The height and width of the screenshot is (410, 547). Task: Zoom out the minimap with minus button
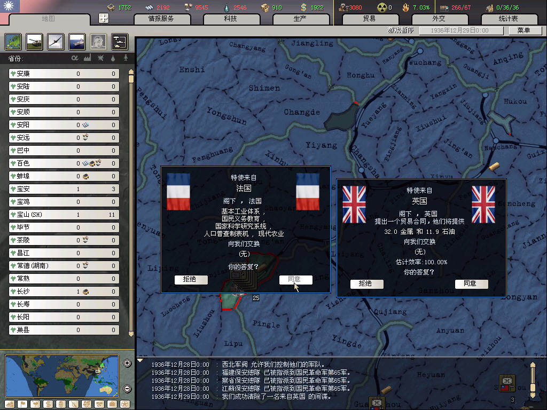pyautogui.click(x=127, y=389)
